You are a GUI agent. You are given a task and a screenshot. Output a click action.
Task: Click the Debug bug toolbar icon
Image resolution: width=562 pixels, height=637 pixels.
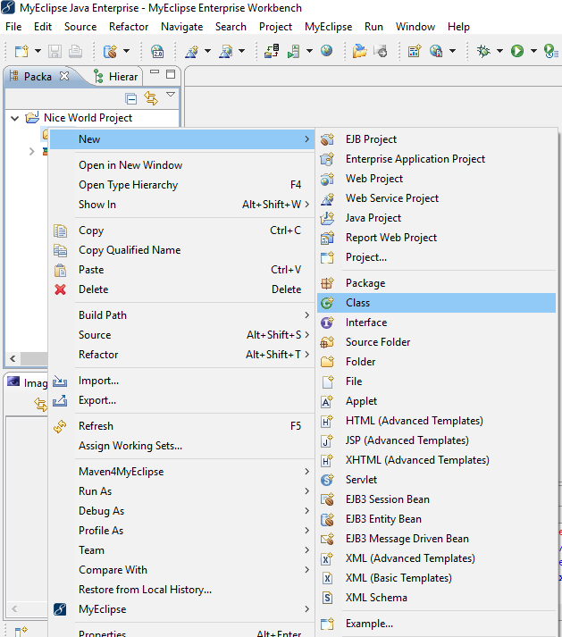(x=483, y=51)
